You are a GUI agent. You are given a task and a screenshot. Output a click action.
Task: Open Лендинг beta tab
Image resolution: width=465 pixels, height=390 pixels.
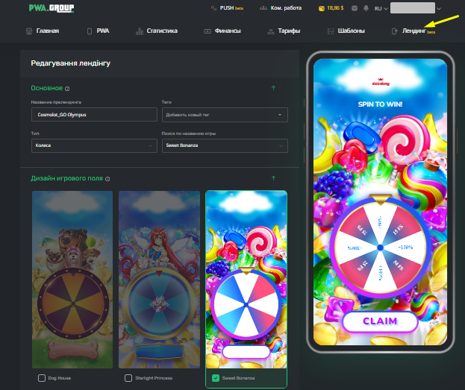tap(413, 31)
